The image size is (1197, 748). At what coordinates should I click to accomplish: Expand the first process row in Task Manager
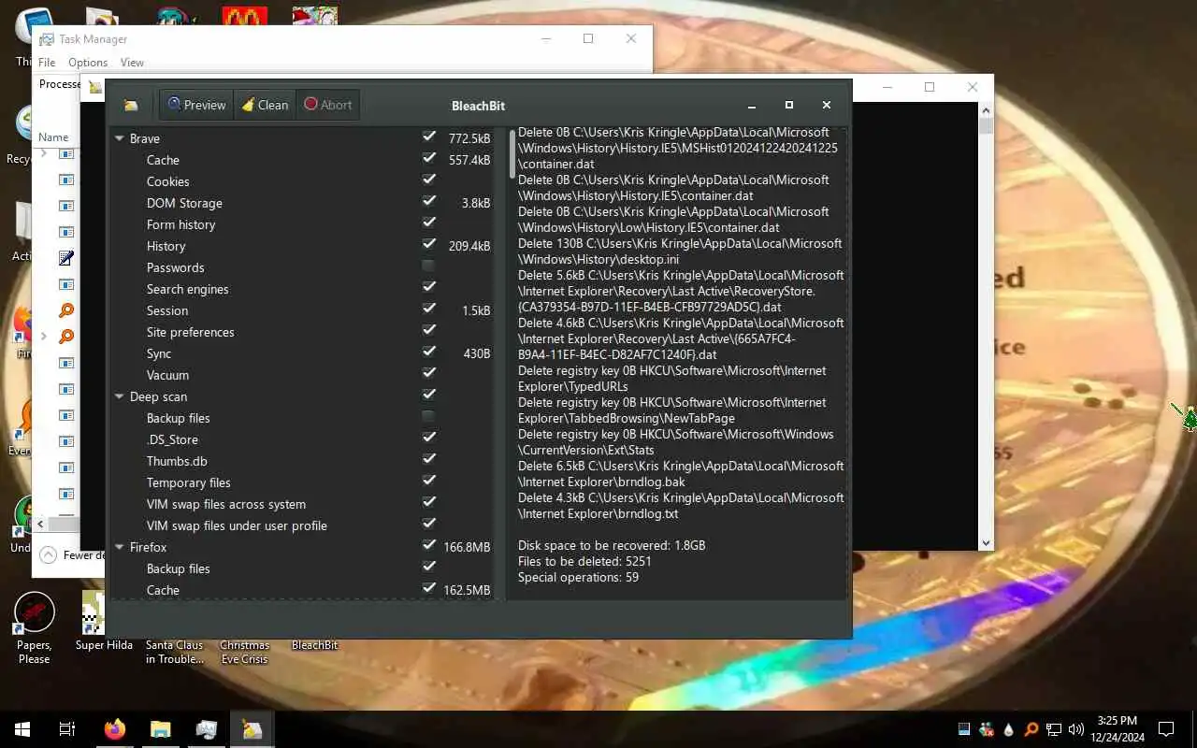43,153
